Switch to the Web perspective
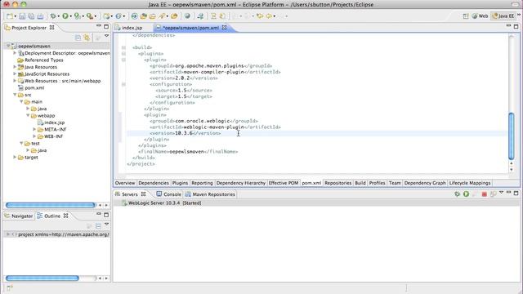 [480, 16]
